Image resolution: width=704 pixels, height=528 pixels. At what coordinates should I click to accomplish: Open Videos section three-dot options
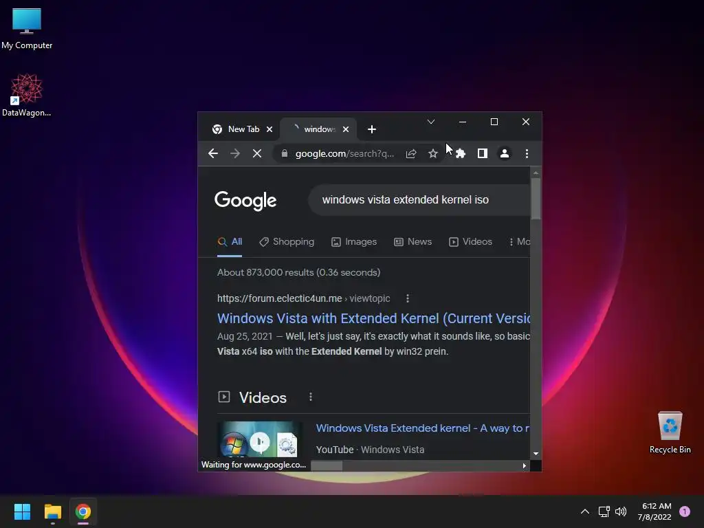point(311,397)
